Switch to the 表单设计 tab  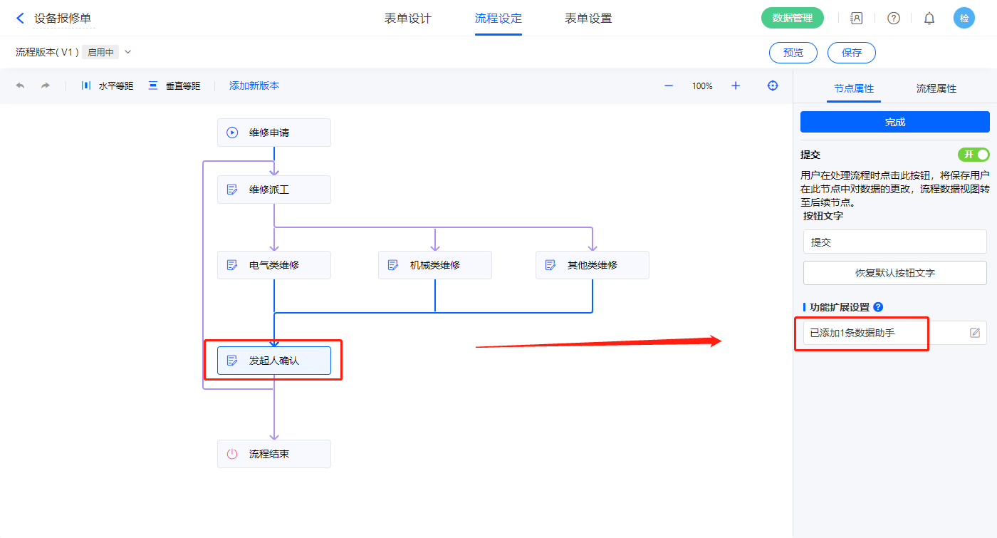(408, 19)
